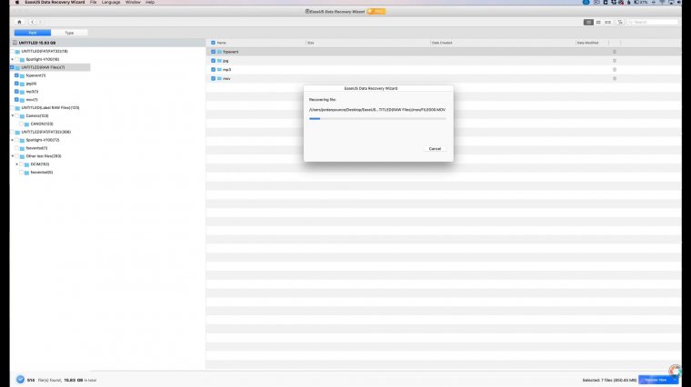Image resolution: width=691 pixels, height=387 pixels.
Task: Click trash icon in mp3 row
Action: pyautogui.click(x=615, y=70)
